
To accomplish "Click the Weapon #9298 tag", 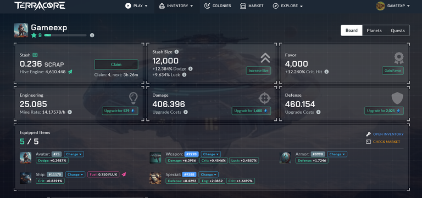I will 192,154.
